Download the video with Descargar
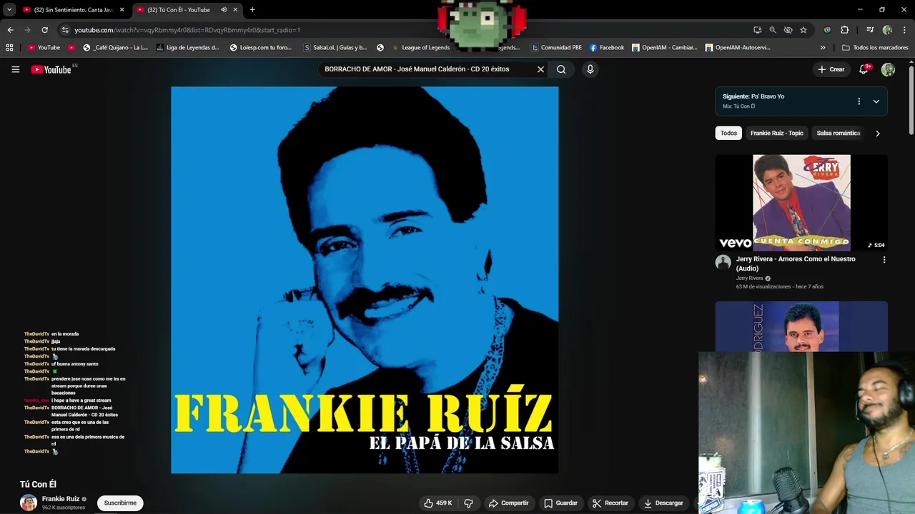 coord(663,503)
